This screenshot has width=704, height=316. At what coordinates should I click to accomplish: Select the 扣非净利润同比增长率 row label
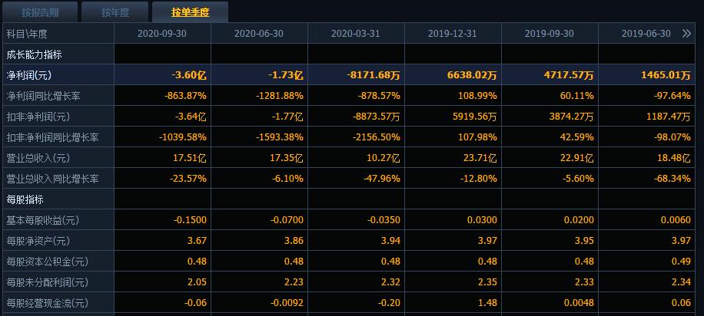[x=52, y=137]
